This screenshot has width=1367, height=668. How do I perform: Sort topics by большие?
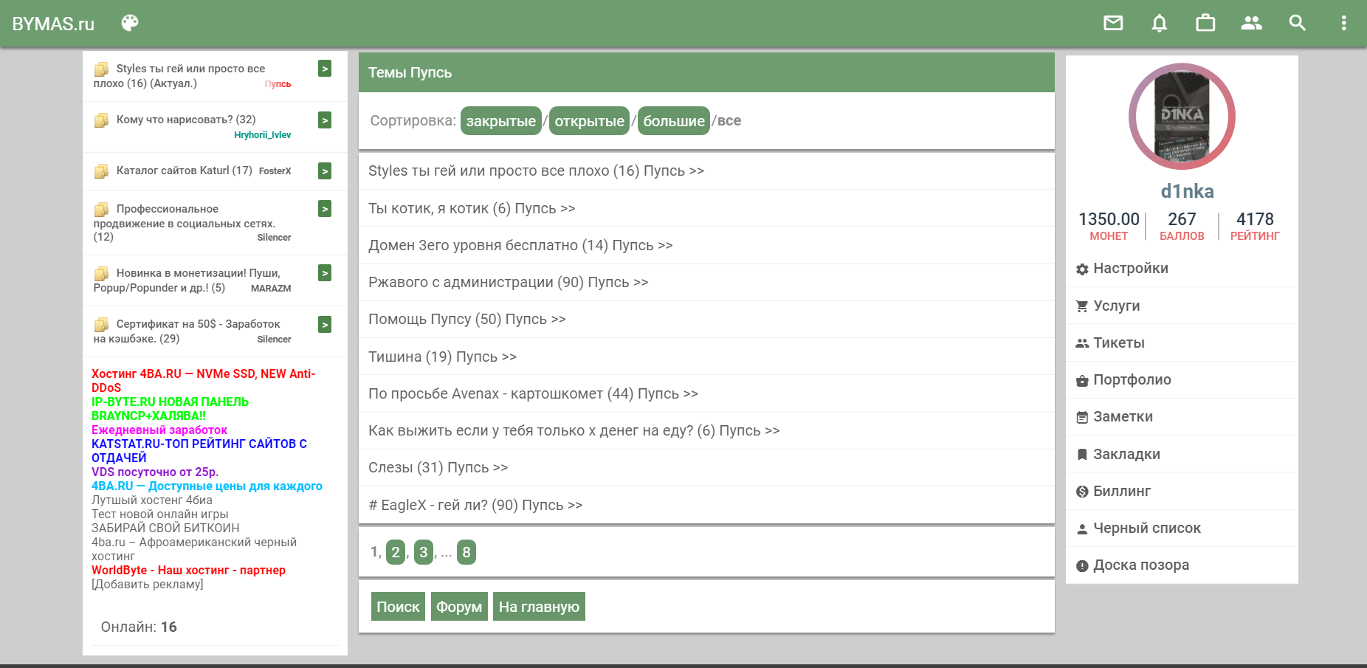(x=673, y=121)
